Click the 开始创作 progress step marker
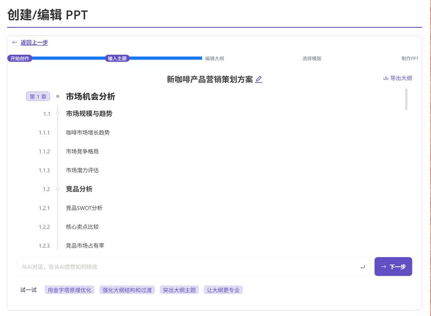Viewport: 431px width, 316px height. click(x=19, y=58)
